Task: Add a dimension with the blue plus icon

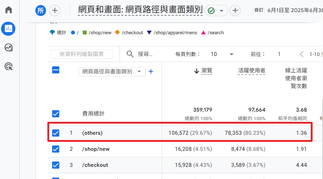Action: click(151, 71)
